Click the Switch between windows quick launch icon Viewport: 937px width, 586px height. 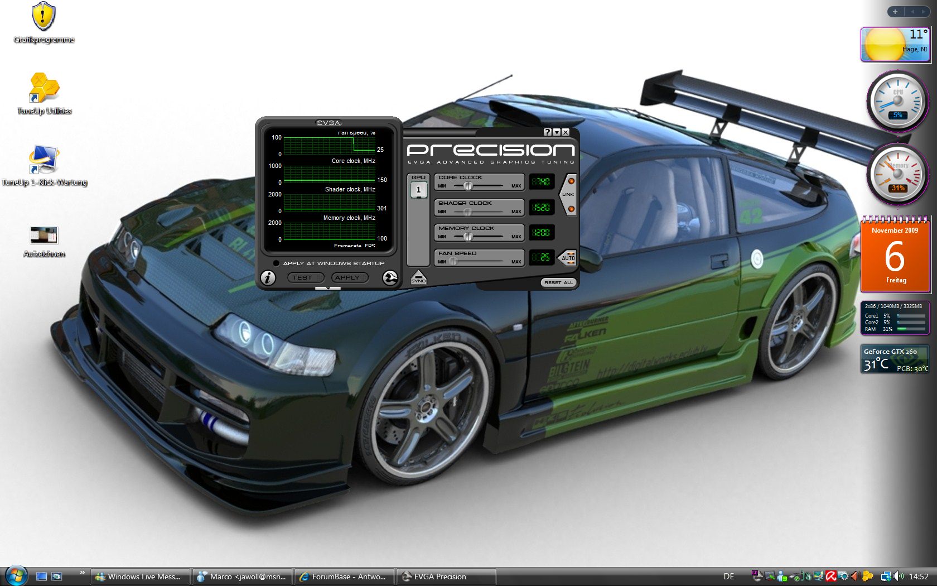click(x=56, y=577)
